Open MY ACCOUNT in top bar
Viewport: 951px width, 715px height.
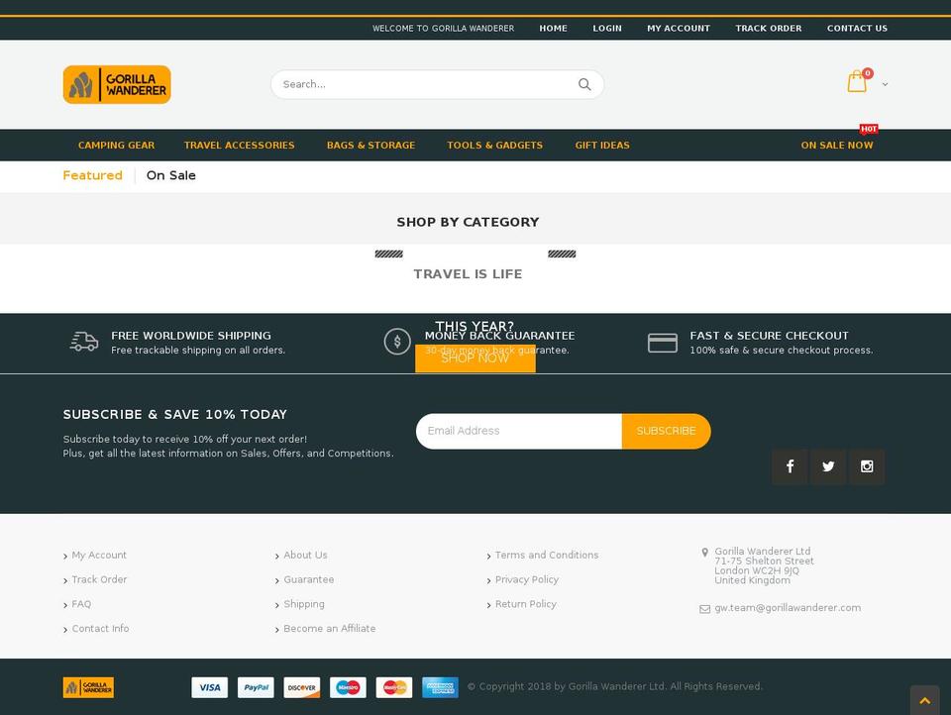point(679,28)
